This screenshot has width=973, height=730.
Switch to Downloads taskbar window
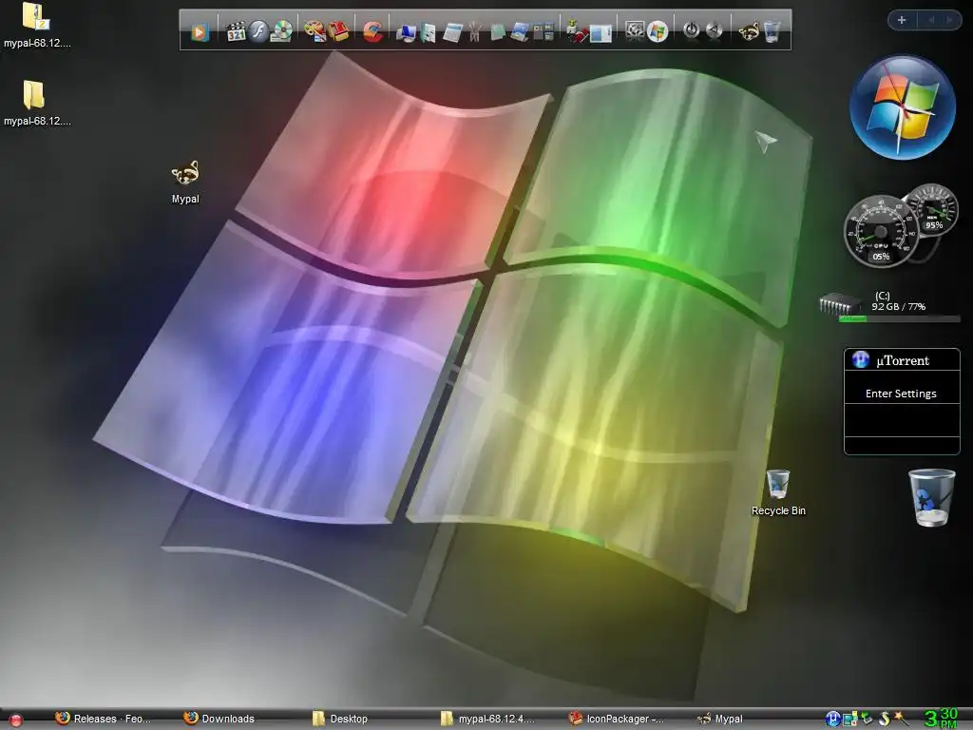[219, 719]
